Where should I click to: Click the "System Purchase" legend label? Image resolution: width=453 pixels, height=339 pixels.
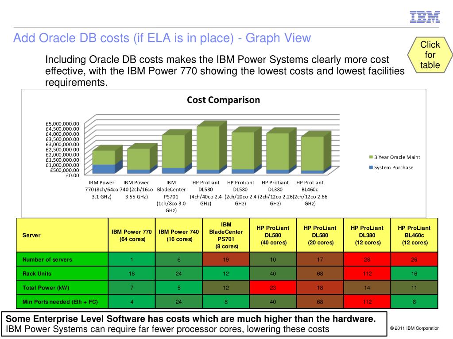pyautogui.click(x=394, y=168)
